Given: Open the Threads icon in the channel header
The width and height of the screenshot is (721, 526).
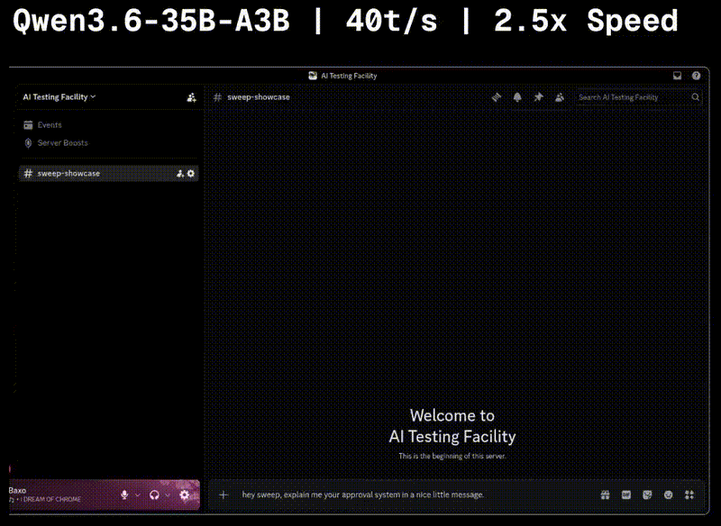Looking at the screenshot, I should point(497,97).
